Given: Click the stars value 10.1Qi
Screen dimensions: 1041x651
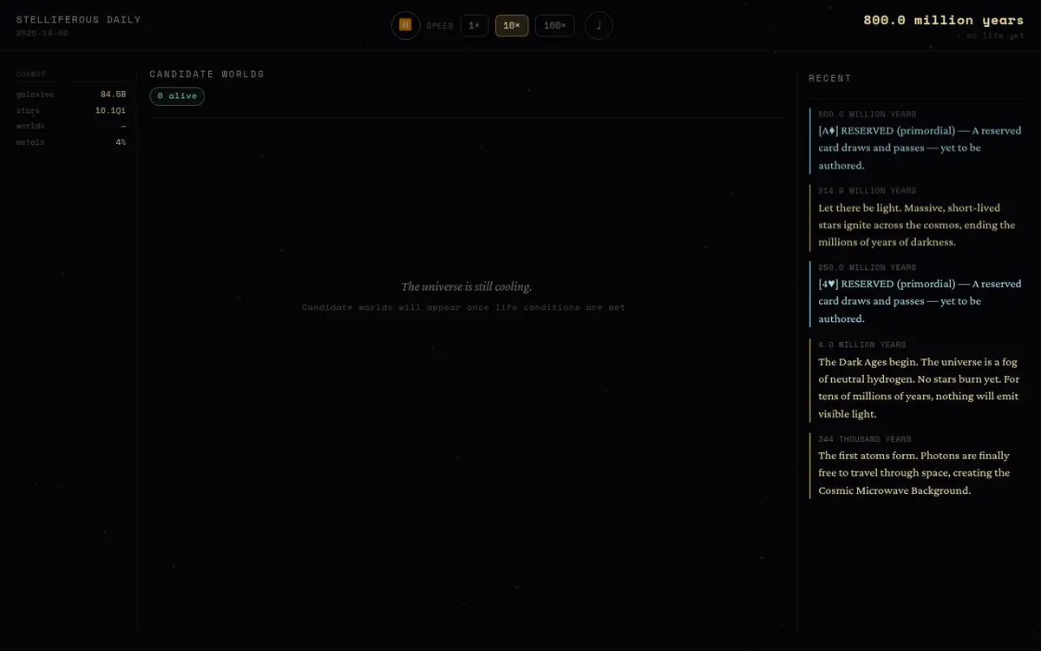Looking at the screenshot, I should click(x=110, y=110).
